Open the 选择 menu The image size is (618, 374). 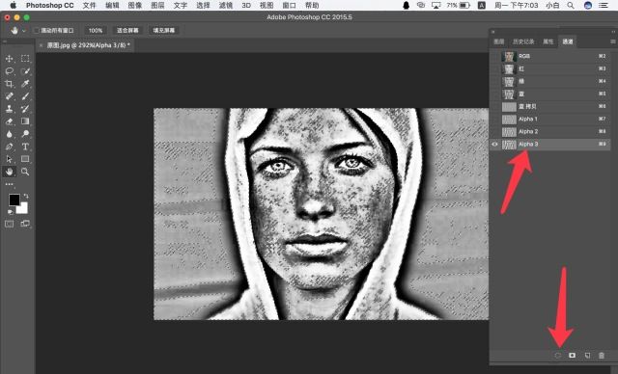click(203, 6)
